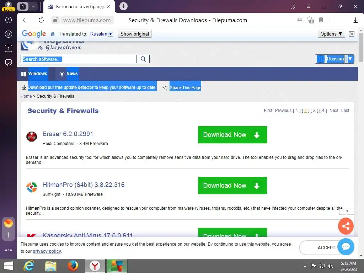364x273 pixels.
Task: Open the Windows menu tab
Action: click(34, 74)
